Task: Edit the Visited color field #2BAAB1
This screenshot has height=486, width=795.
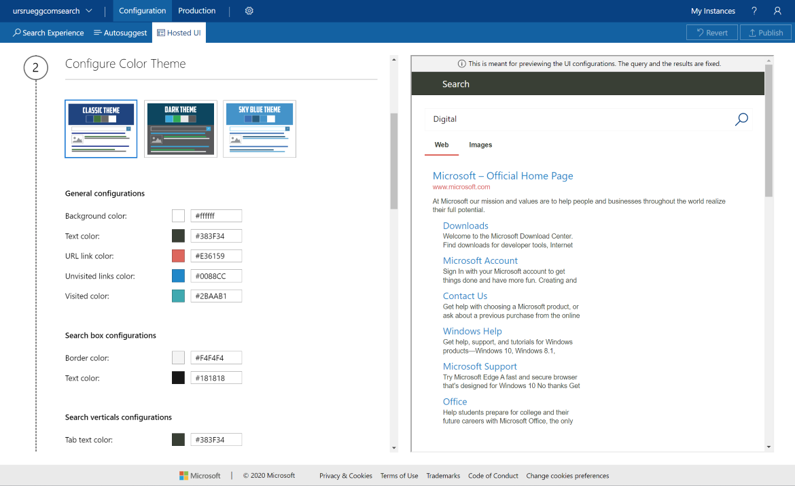Action: [216, 296]
